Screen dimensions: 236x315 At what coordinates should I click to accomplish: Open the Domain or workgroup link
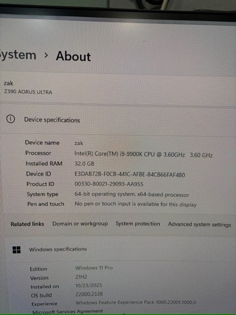tap(80, 224)
